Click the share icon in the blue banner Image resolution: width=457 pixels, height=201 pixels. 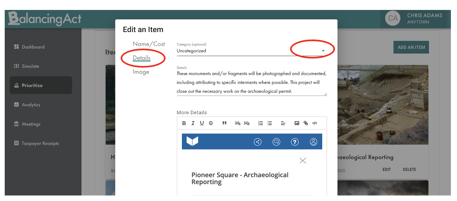258,142
